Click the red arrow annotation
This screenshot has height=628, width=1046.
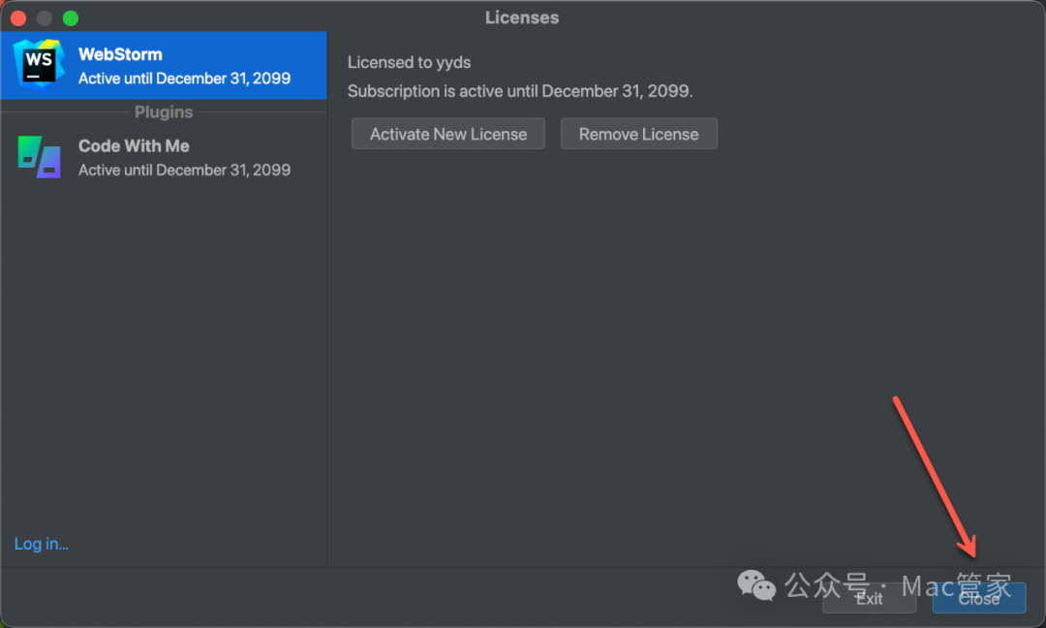click(x=936, y=477)
